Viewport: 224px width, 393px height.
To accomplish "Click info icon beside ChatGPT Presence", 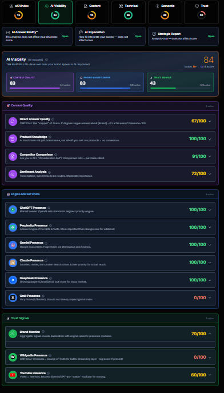I will click(x=49, y=208).
